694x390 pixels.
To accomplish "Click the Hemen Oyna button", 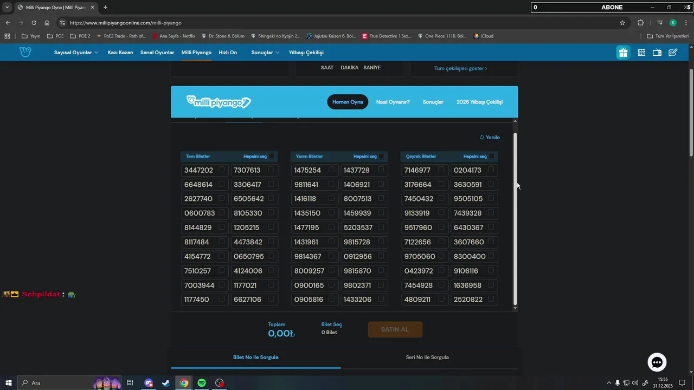I will [x=348, y=102].
